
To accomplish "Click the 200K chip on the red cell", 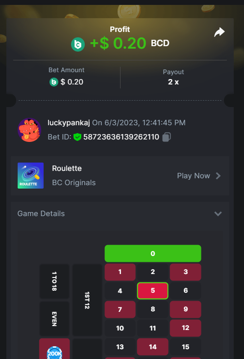I will point(54,353).
